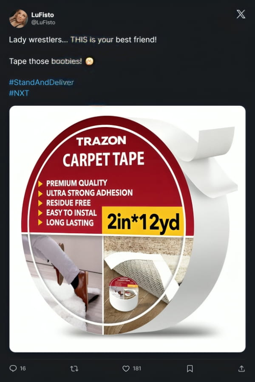
Task: Click the grimacing emoji in the tweet
Action: tap(90, 61)
